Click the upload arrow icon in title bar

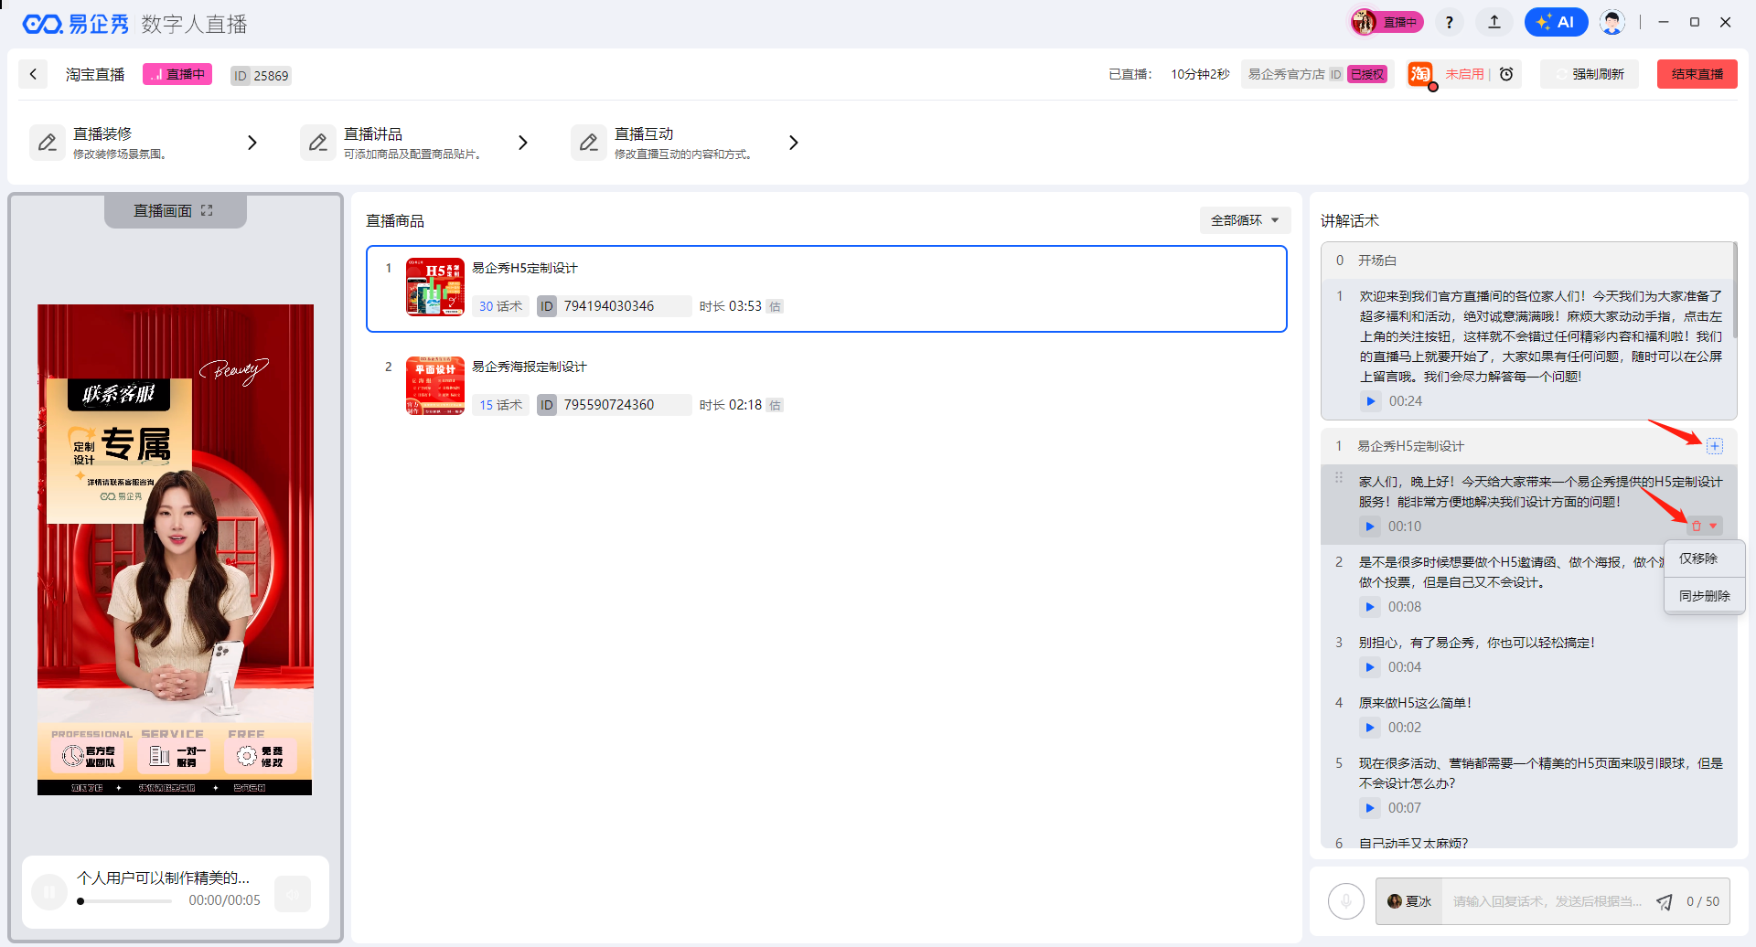pos(1494,22)
